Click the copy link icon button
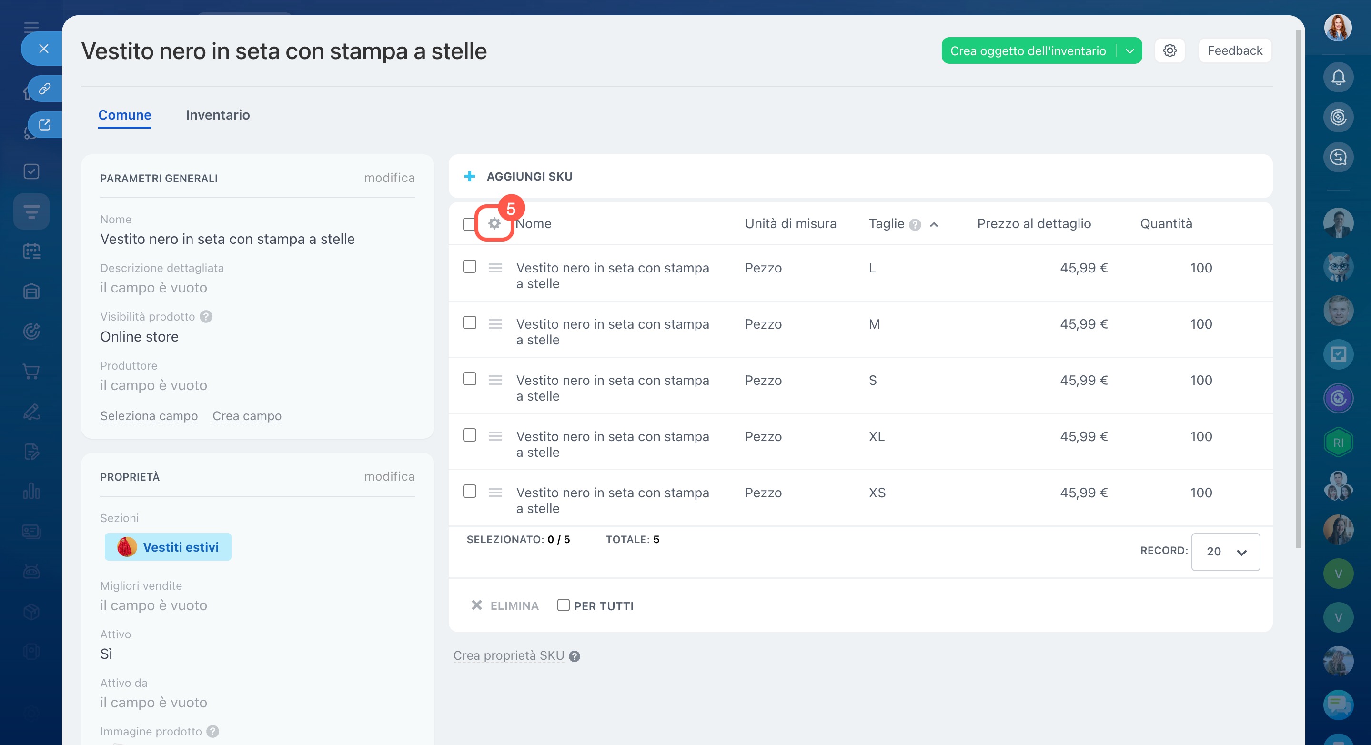This screenshot has height=745, width=1371. [45, 88]
